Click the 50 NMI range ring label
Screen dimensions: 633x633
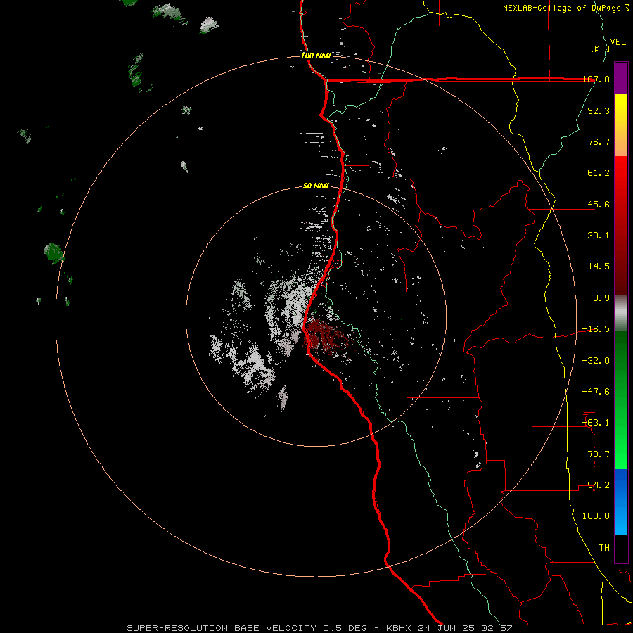pos(316,186)
